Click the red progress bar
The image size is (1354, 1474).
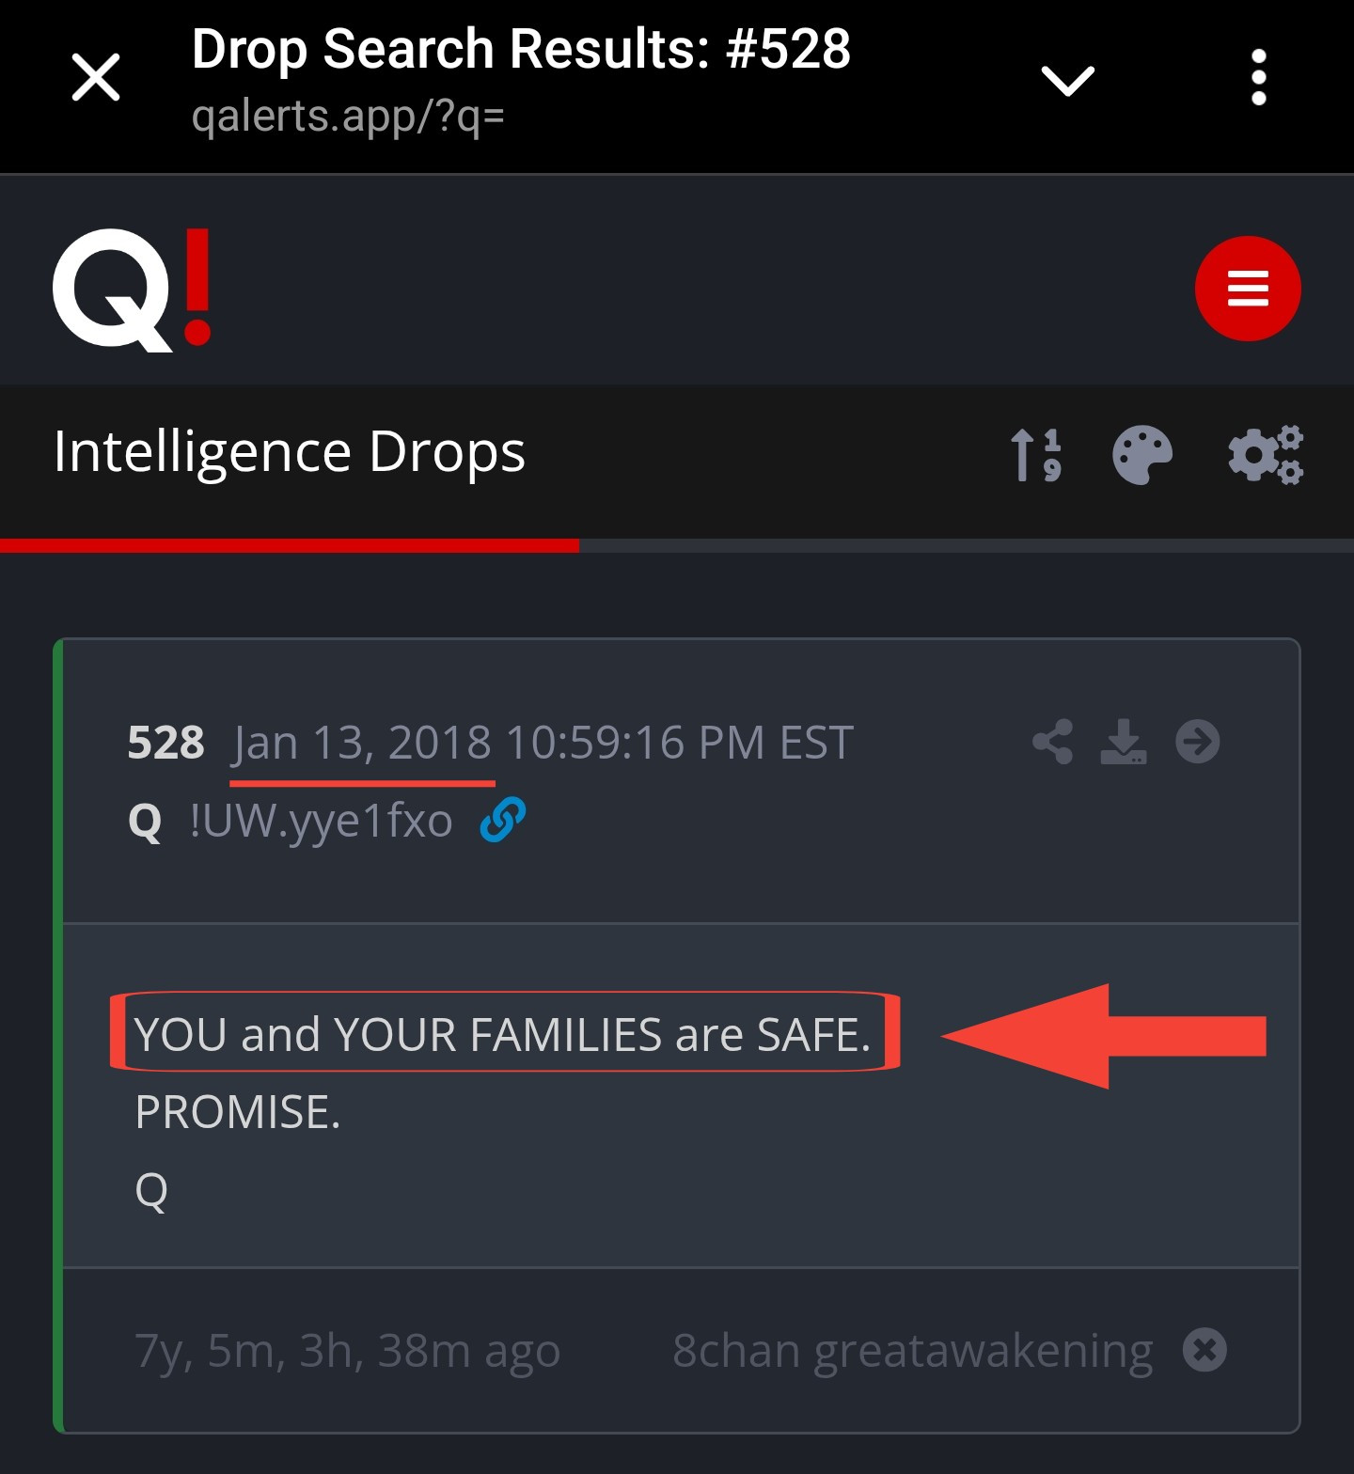[290, 545]
